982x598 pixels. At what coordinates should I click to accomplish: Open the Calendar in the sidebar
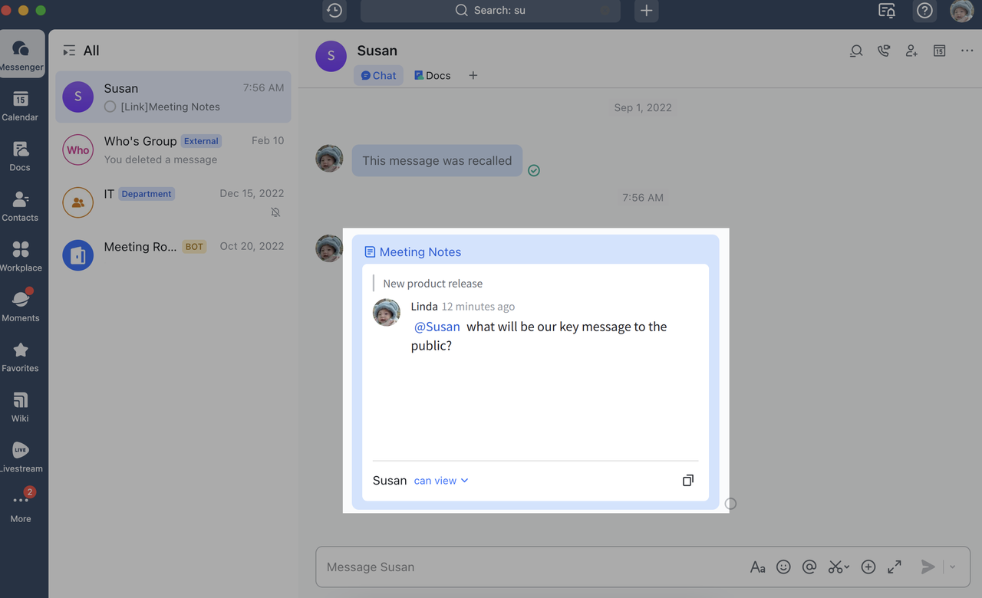(x=21, y=106)
